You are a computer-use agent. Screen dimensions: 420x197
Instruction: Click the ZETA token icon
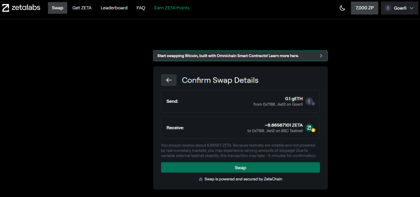pos(310,128)
